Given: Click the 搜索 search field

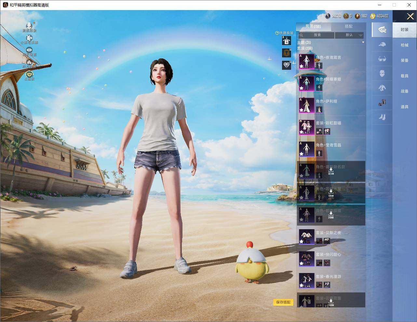Looking at the screenshot, I should pyautogui.click(x=316, y=35).
